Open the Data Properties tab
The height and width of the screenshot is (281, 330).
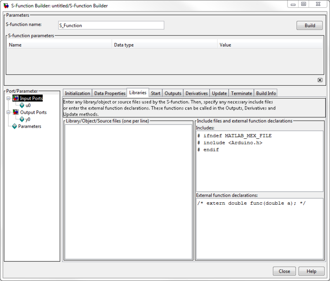click(x=109, y=93)
